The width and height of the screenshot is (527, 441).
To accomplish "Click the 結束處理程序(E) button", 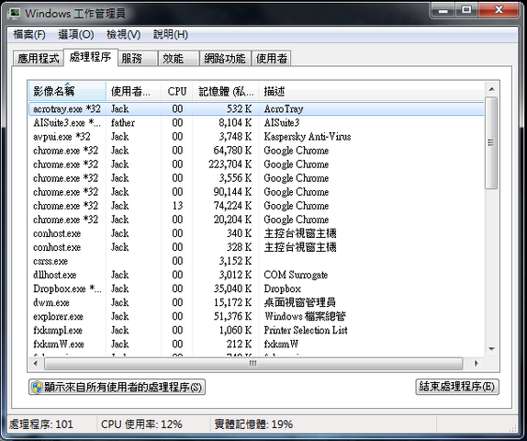I will click(457, 387).
